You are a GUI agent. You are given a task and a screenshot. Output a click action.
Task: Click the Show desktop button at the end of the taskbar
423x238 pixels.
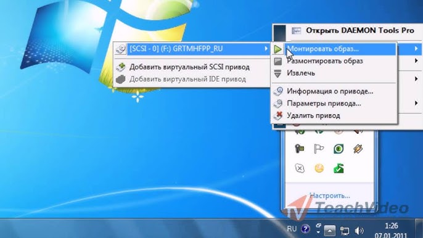click(x=419, y=228)
